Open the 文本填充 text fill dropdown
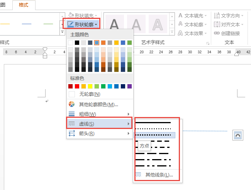The width and height of the screenshot is (251, 190). click(192, 15)
